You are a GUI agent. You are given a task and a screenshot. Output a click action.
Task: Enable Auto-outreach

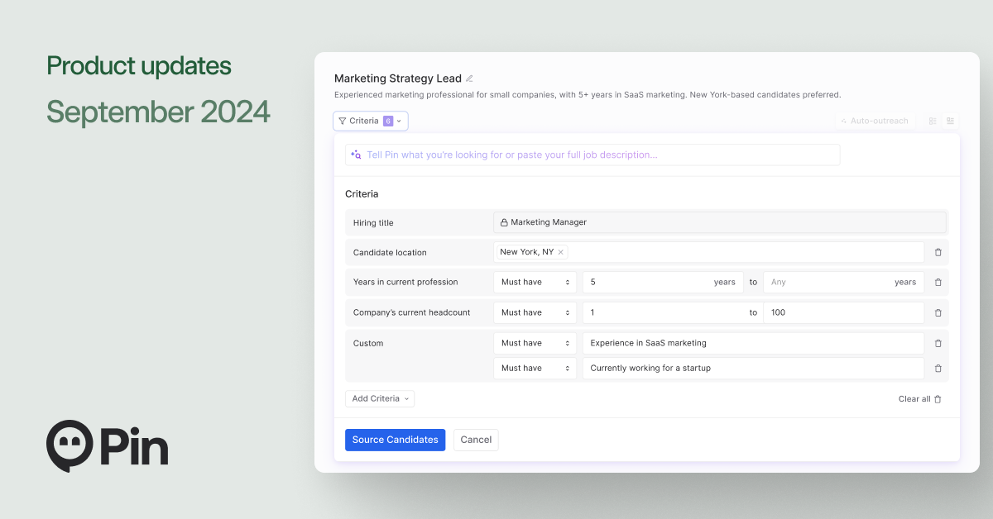tap(874, 121)
